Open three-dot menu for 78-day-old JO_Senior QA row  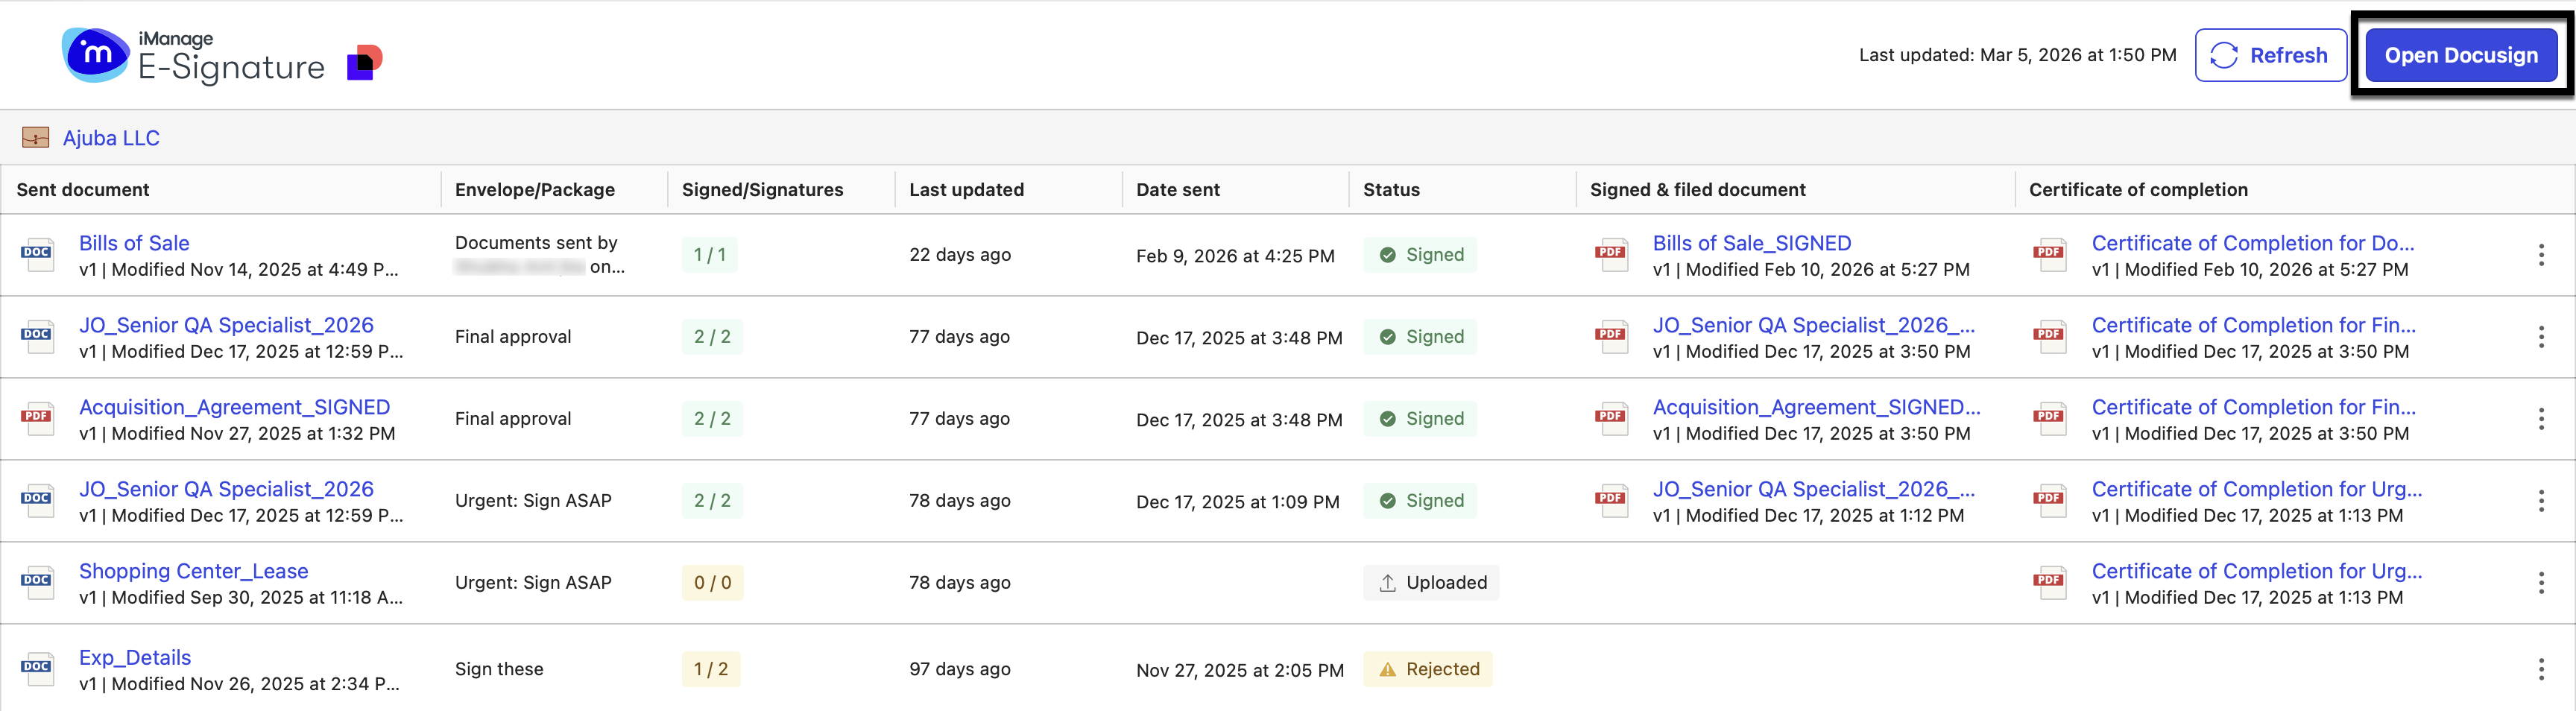tap(2541, 501)
